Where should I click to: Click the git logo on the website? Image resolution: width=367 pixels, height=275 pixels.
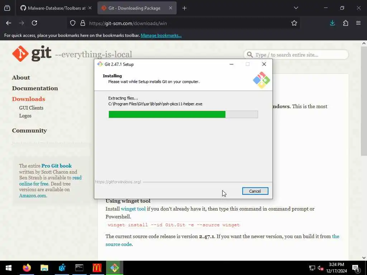coord(32,54)
